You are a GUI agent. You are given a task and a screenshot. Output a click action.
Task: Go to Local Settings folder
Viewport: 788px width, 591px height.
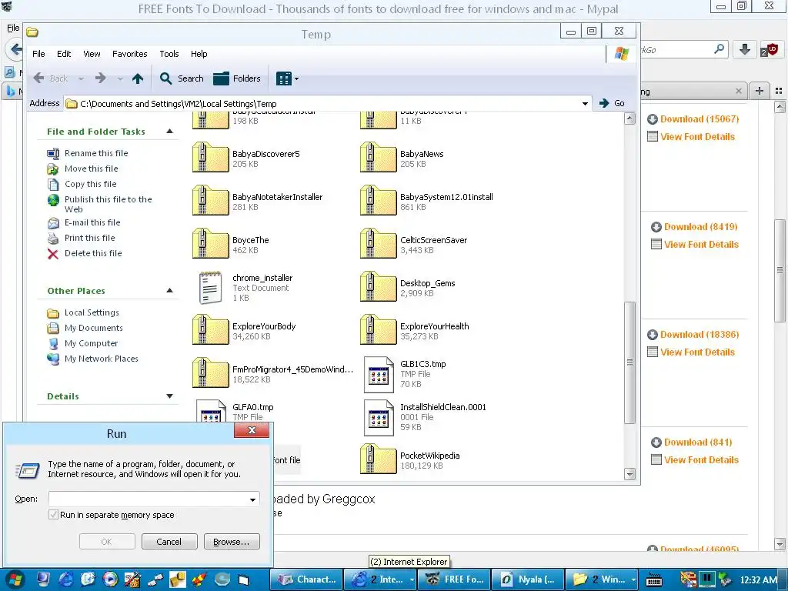tap(92, 312)
